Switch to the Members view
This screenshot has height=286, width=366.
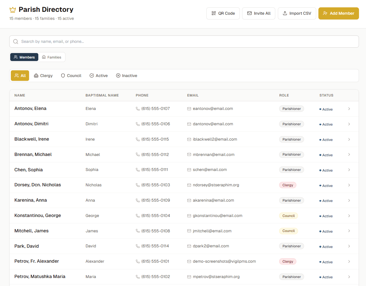[24, 57]
